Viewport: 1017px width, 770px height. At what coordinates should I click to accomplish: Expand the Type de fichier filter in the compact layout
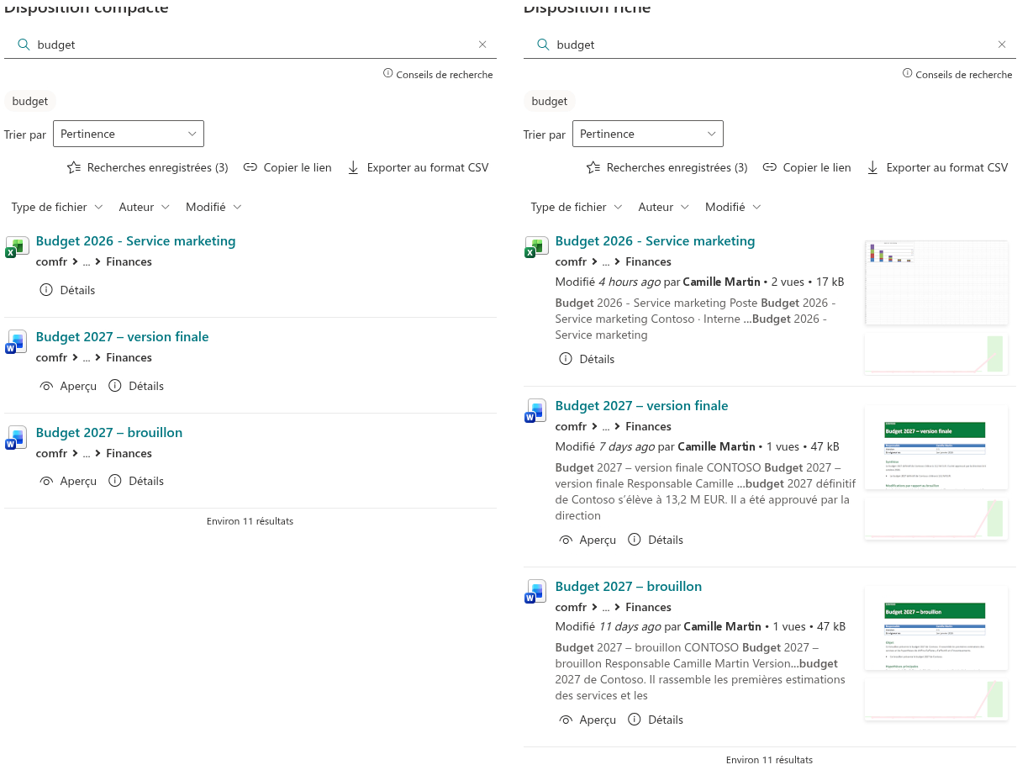(x=57, y=207)
